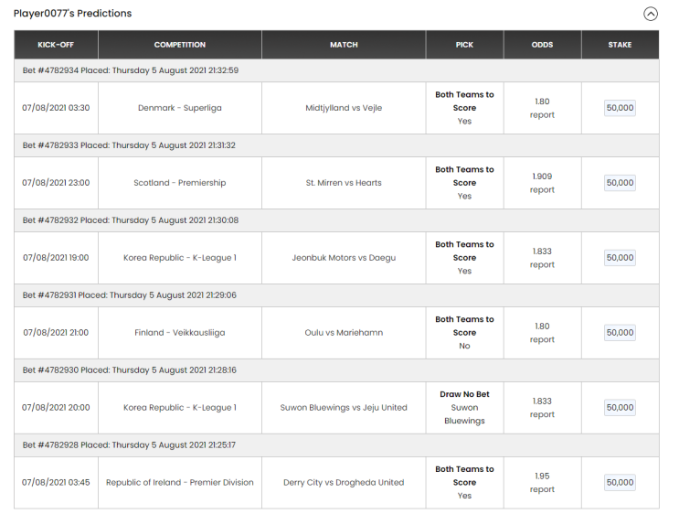Click the KICK-OFF column header
This screenshot has width=679, height=514.
point(56,45)
